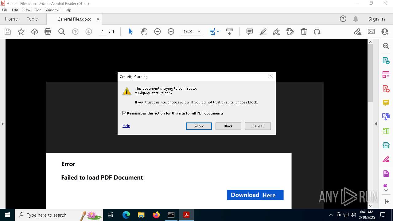The width and height of the screenshot is (393, 221).
Task: Open the Edit menu
Action: pos(15,10)
